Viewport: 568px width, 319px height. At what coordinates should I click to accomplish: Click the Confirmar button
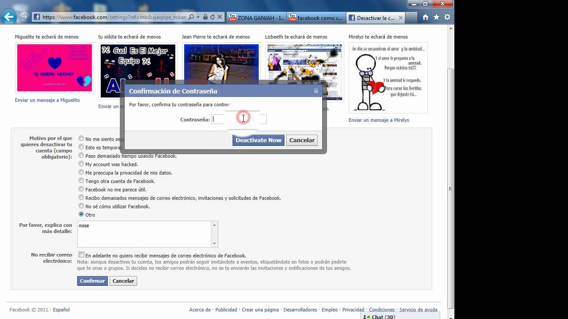tap(92, 281)
